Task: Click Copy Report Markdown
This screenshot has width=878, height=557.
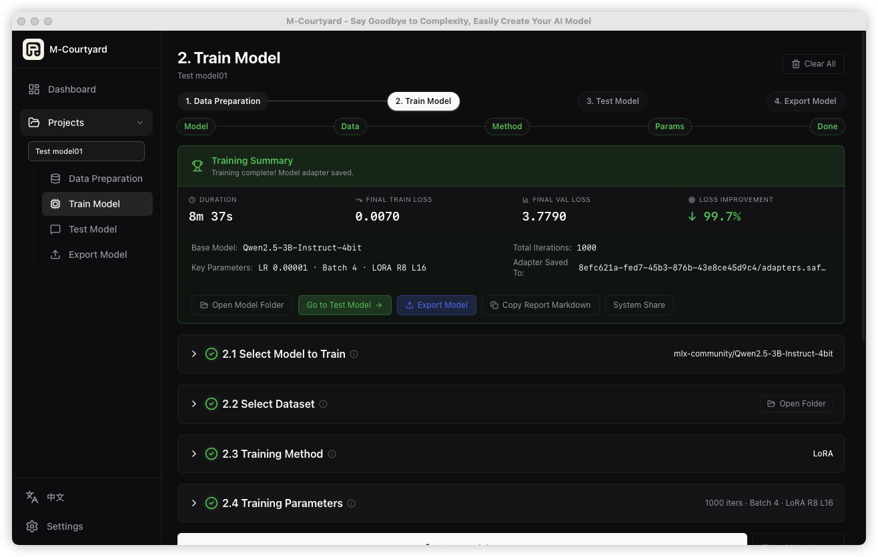Action: tap(540, 304)
